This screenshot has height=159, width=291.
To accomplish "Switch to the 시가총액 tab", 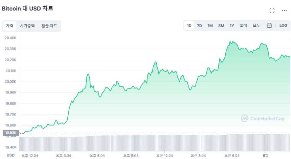I will pyautogui.click(x=27, y=26).
